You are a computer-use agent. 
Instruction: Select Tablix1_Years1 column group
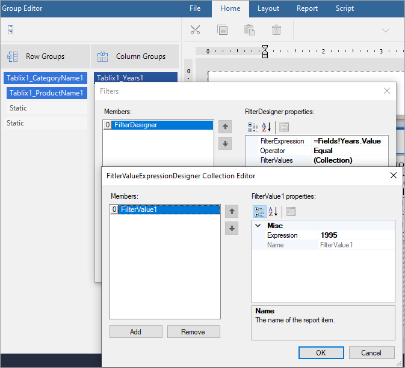pos(135,77)
